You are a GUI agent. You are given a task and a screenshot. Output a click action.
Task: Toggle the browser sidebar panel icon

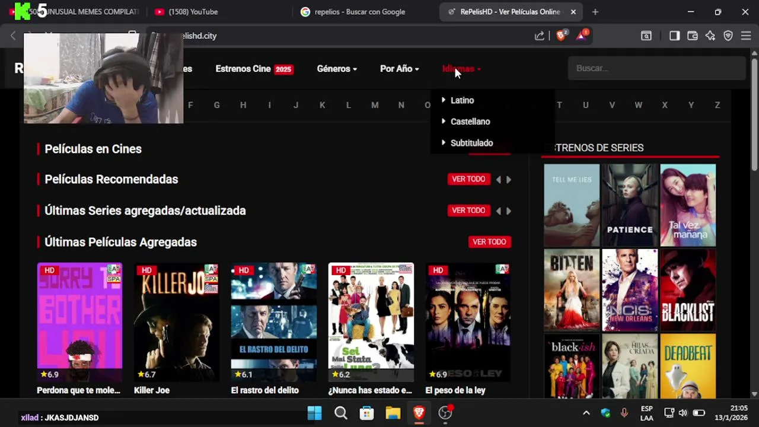coord(674,36)
